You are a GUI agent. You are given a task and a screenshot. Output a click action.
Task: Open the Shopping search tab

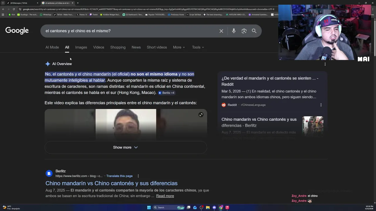click(118, 47)
